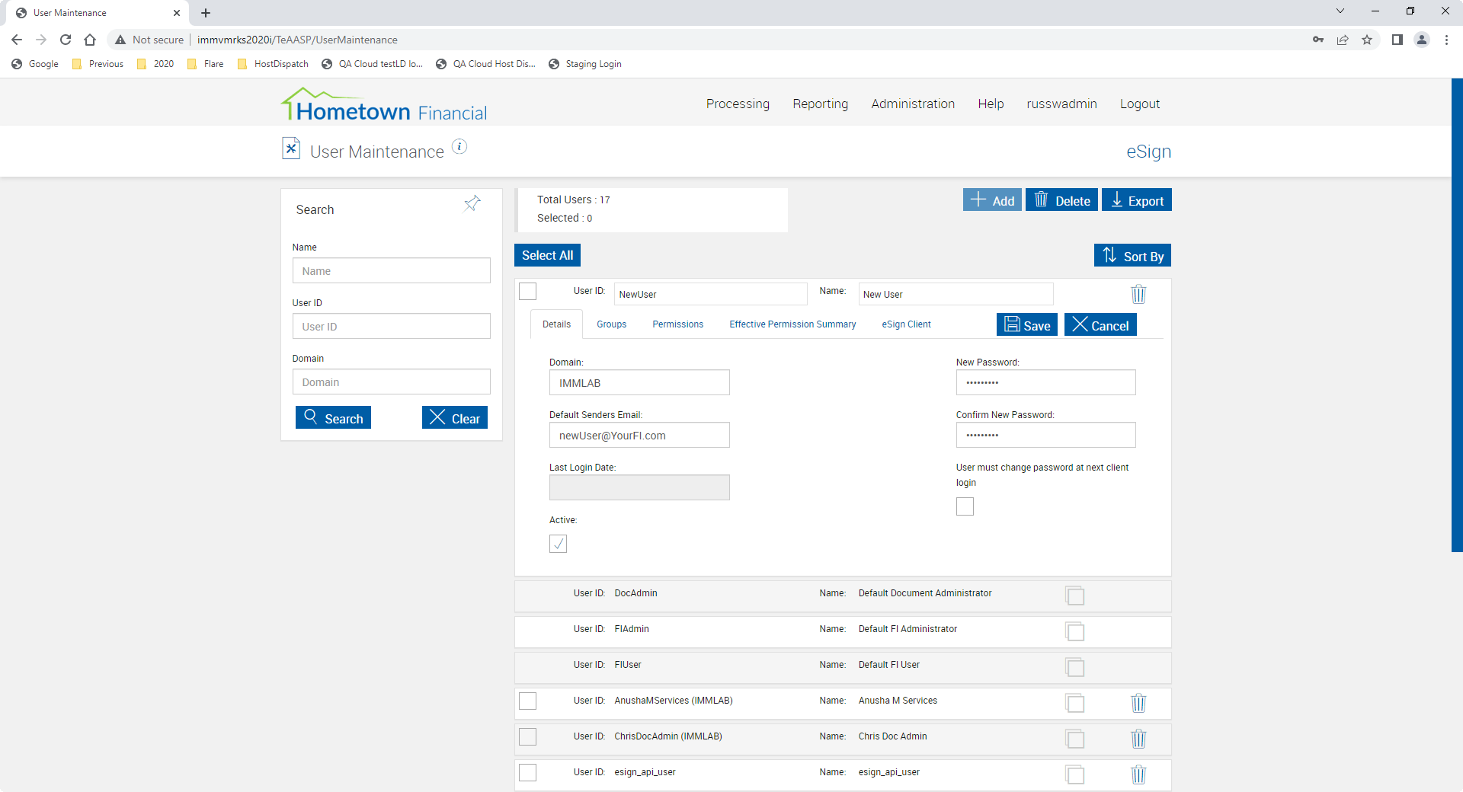
Task: Open the eSign Client tab
Action: coord(906,324)
